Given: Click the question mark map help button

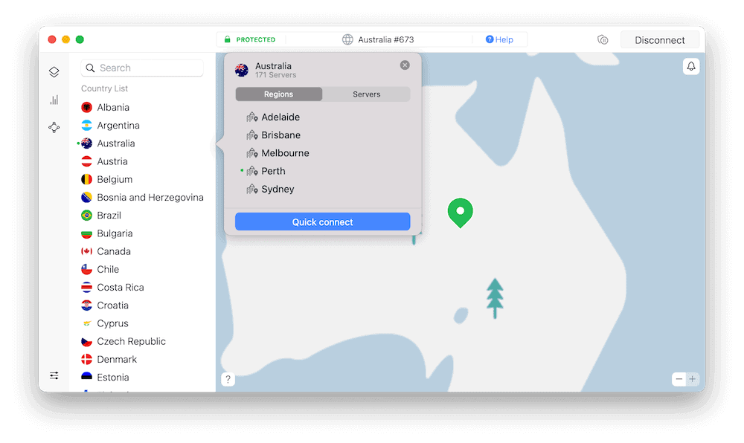Looking at the screenshot, I should tap(228, 379).
